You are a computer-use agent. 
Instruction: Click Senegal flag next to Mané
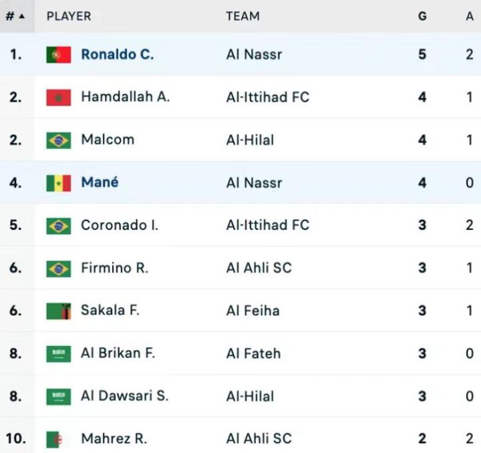pyautogui.click(x=59, y=183)
